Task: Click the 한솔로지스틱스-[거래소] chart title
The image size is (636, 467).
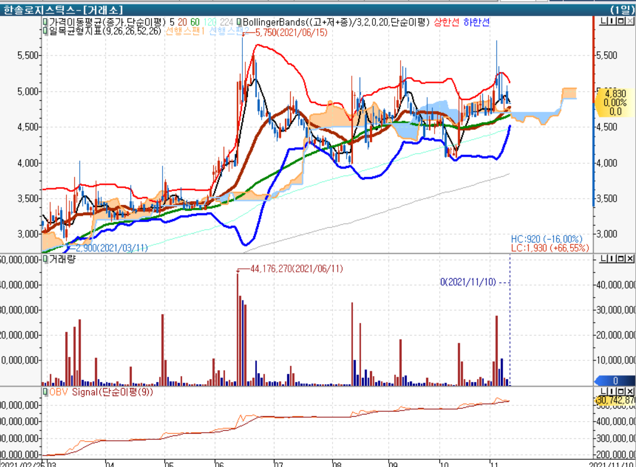Action: [63, 9]
